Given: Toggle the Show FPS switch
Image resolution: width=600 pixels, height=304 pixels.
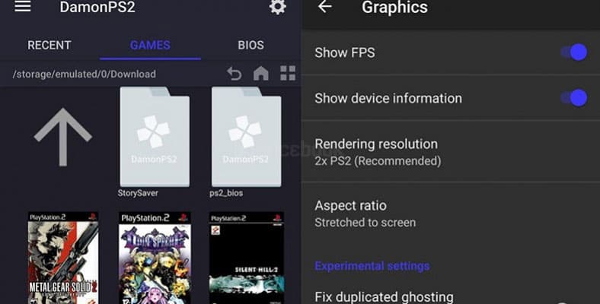Looking at the screenshot, I should click(x=574, y=52).
